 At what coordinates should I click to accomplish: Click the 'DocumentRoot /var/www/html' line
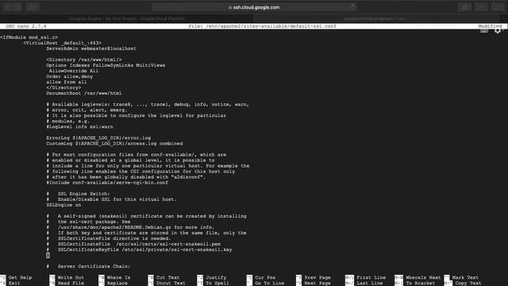pyautogui.click(x=83, y=93)
